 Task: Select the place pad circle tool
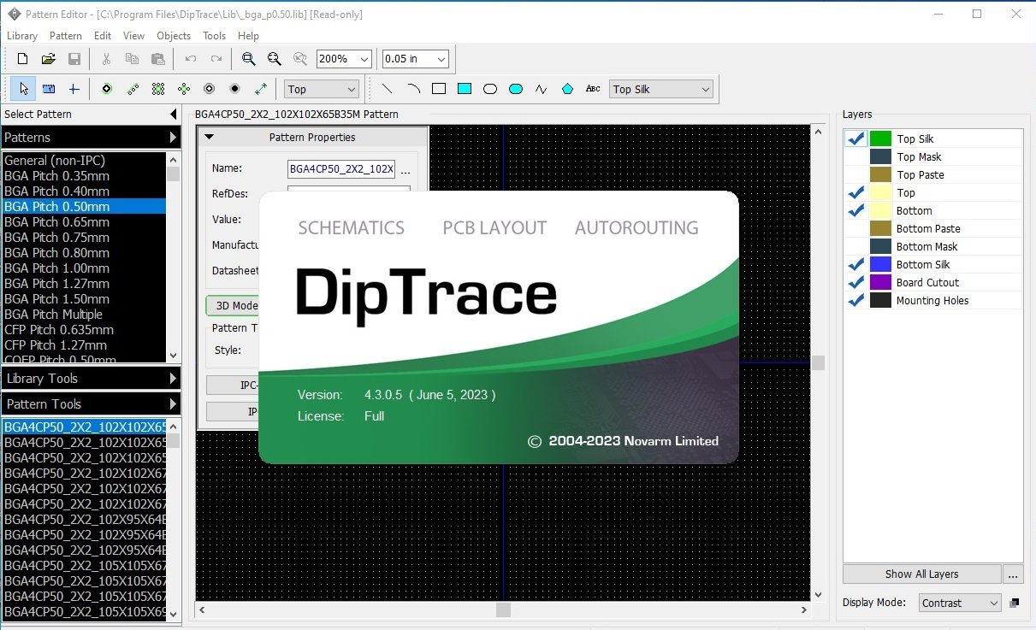(x=184, y=89)
